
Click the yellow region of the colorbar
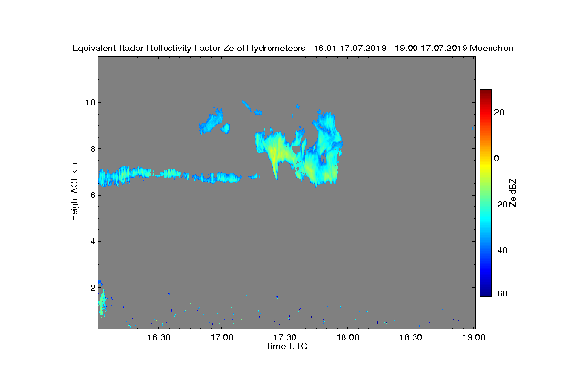486,164
